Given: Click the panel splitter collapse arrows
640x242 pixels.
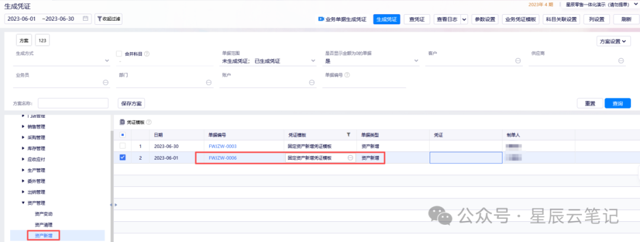Looking at the screenshot, I should point(113,205).
